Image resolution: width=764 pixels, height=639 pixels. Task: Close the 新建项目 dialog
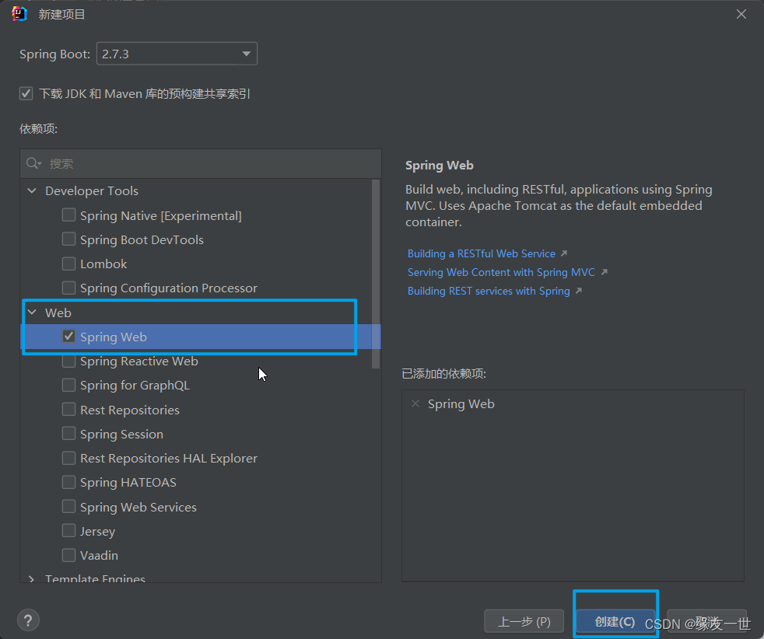[x=741, y=15]
